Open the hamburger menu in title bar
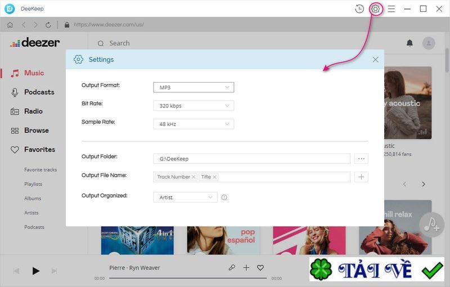Viewport: 450px width, 287px height. [391, 9]
